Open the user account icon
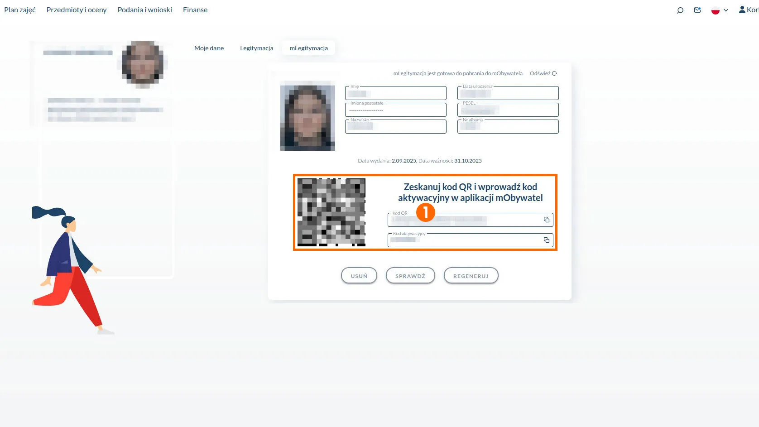The width and height of the screenshot is (759, 427). (x=742, y=10)
